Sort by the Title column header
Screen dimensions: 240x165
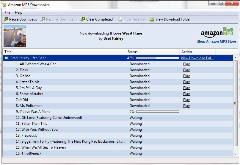pos(8,52)
